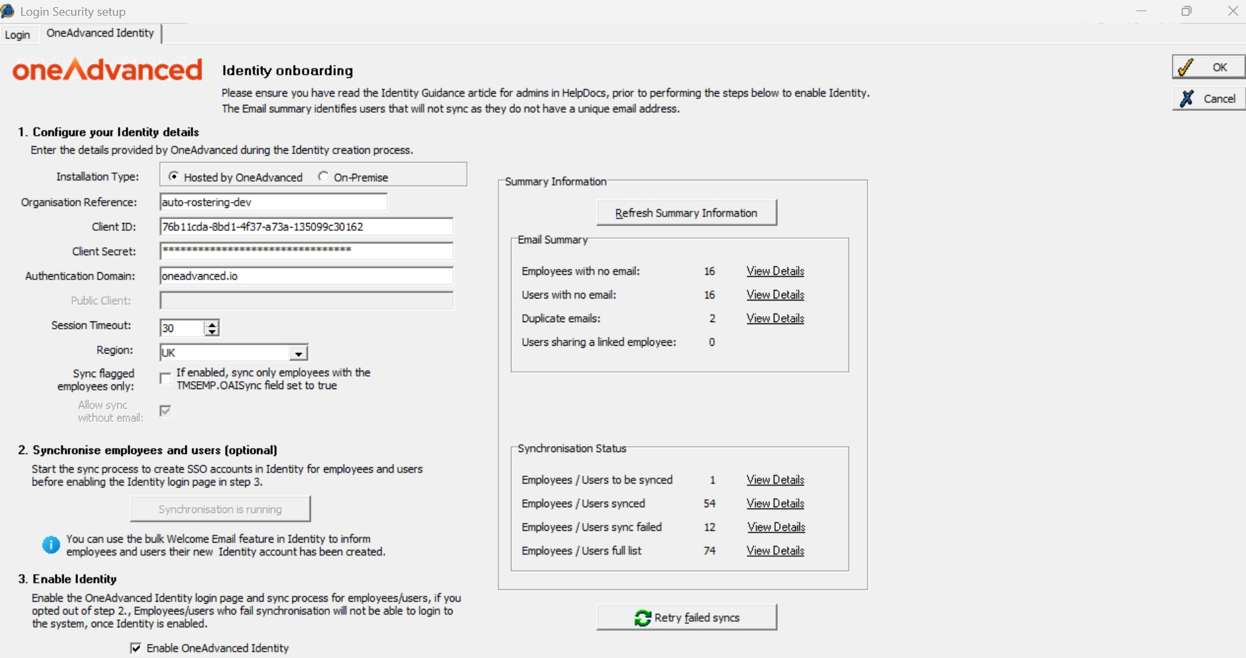This screenshot has width=1246, height=658.
Task: Click "1. Configure your Identity details" heading
Action: point(109,132)
